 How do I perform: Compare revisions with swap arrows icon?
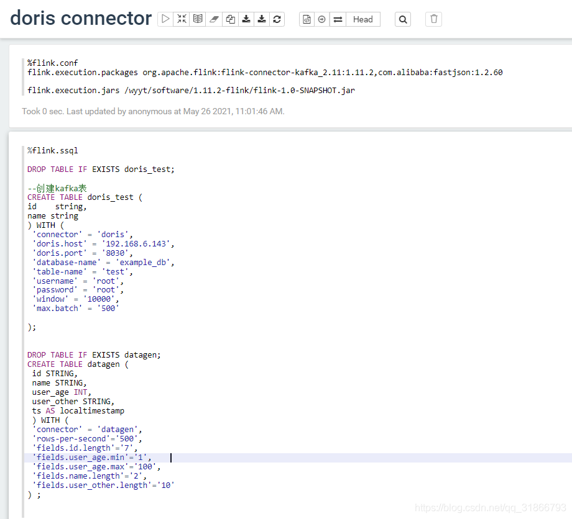pyautogui.click(x=338, y=19)
